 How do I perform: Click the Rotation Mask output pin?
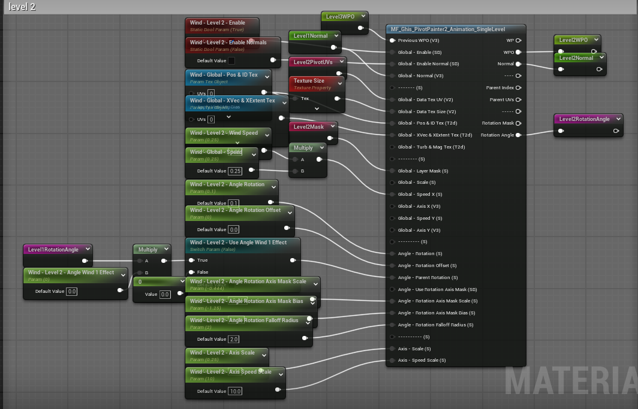click(x=518, y=123)
